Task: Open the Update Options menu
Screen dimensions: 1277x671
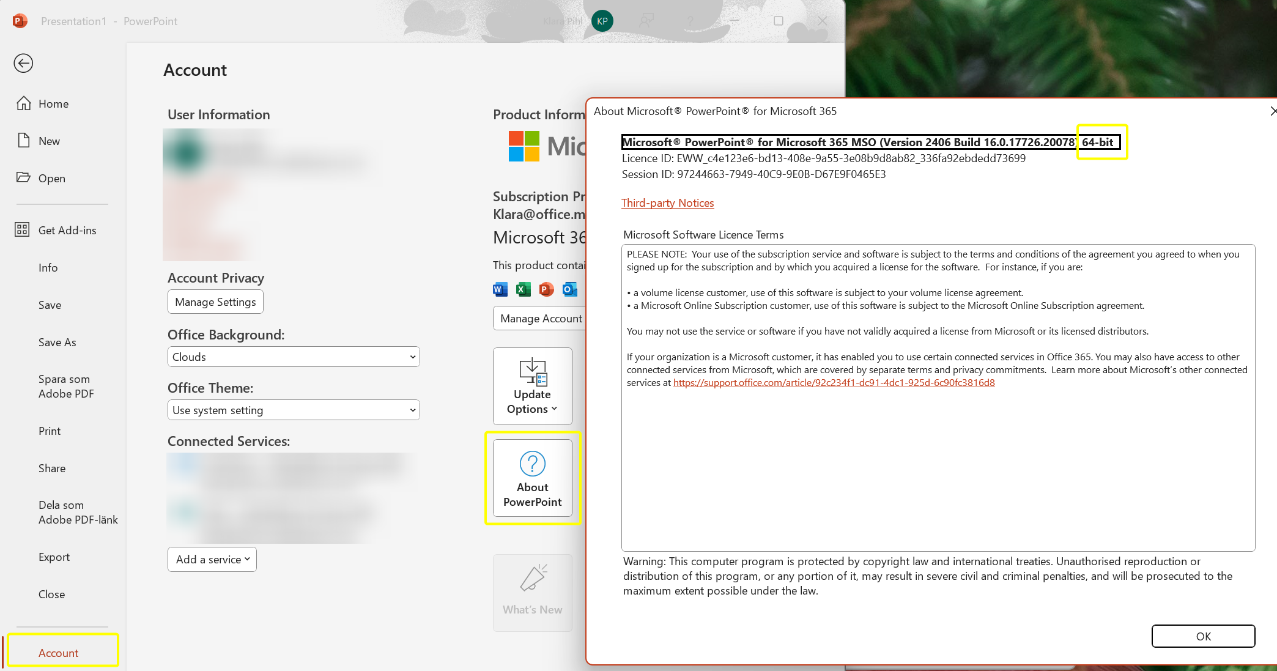Action: coord(532,386)
